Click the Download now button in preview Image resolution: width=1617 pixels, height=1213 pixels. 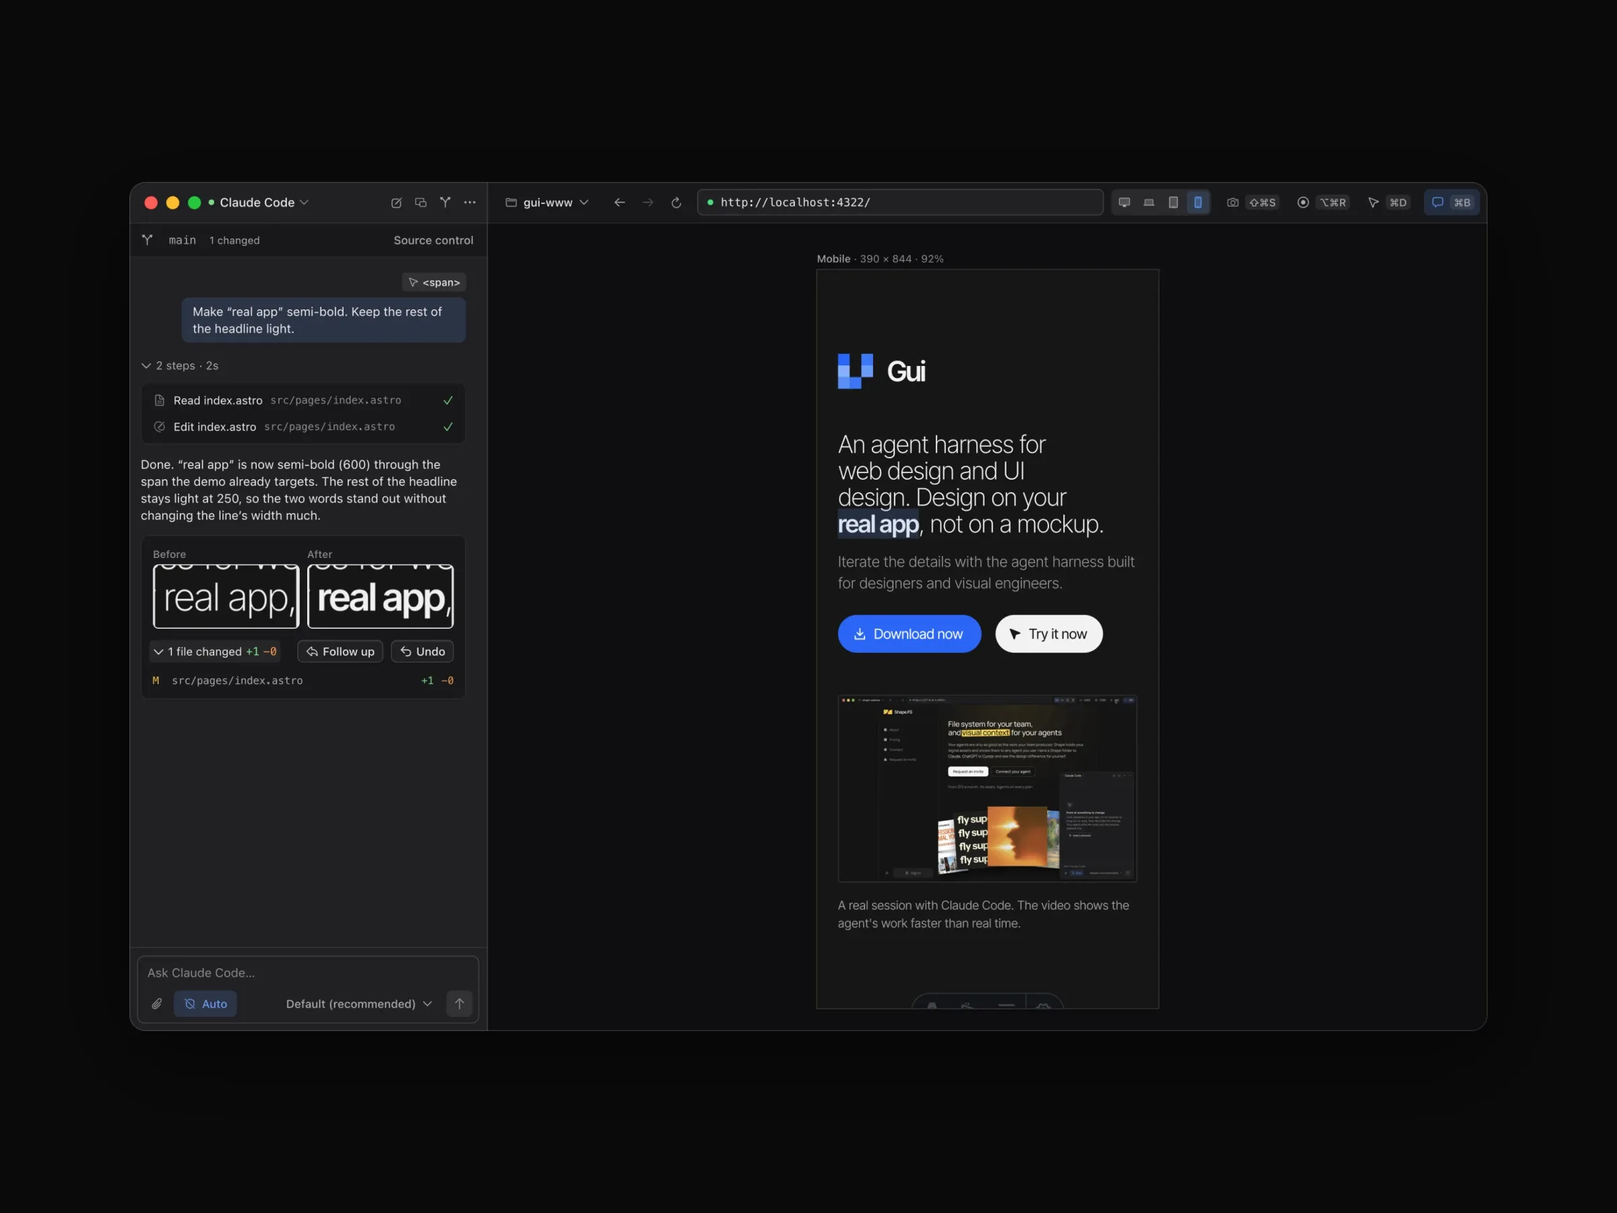click(x=910, y=634)
